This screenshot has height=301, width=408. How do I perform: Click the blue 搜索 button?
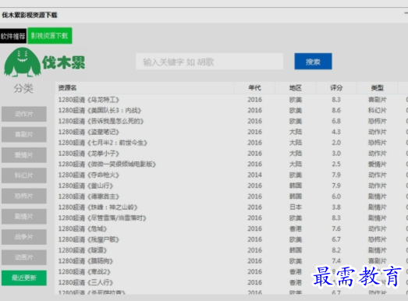tap(313, 62)
